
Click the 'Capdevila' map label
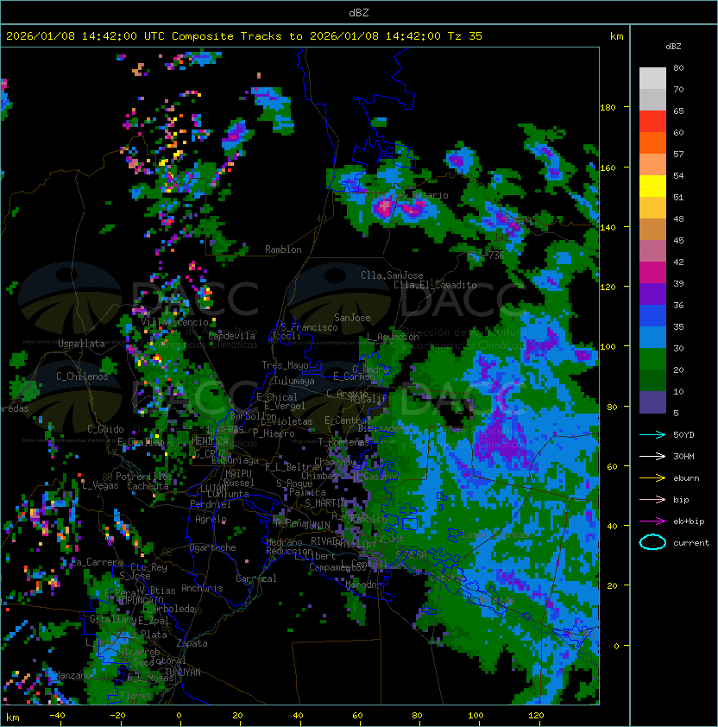tap(232, 336)
